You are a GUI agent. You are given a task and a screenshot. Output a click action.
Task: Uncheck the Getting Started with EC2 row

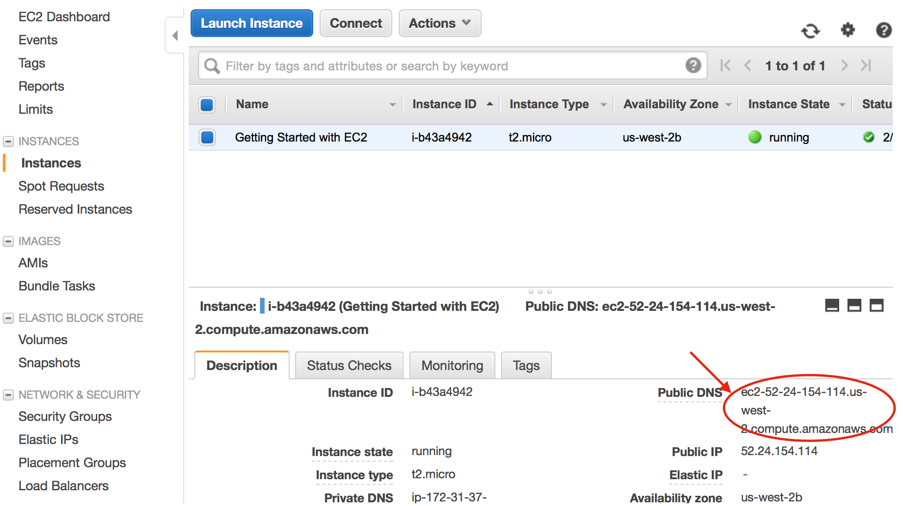click(207, 137)
